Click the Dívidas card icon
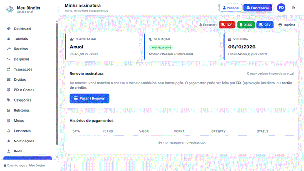This screenshot has width=304, height=171. [9, 80]
